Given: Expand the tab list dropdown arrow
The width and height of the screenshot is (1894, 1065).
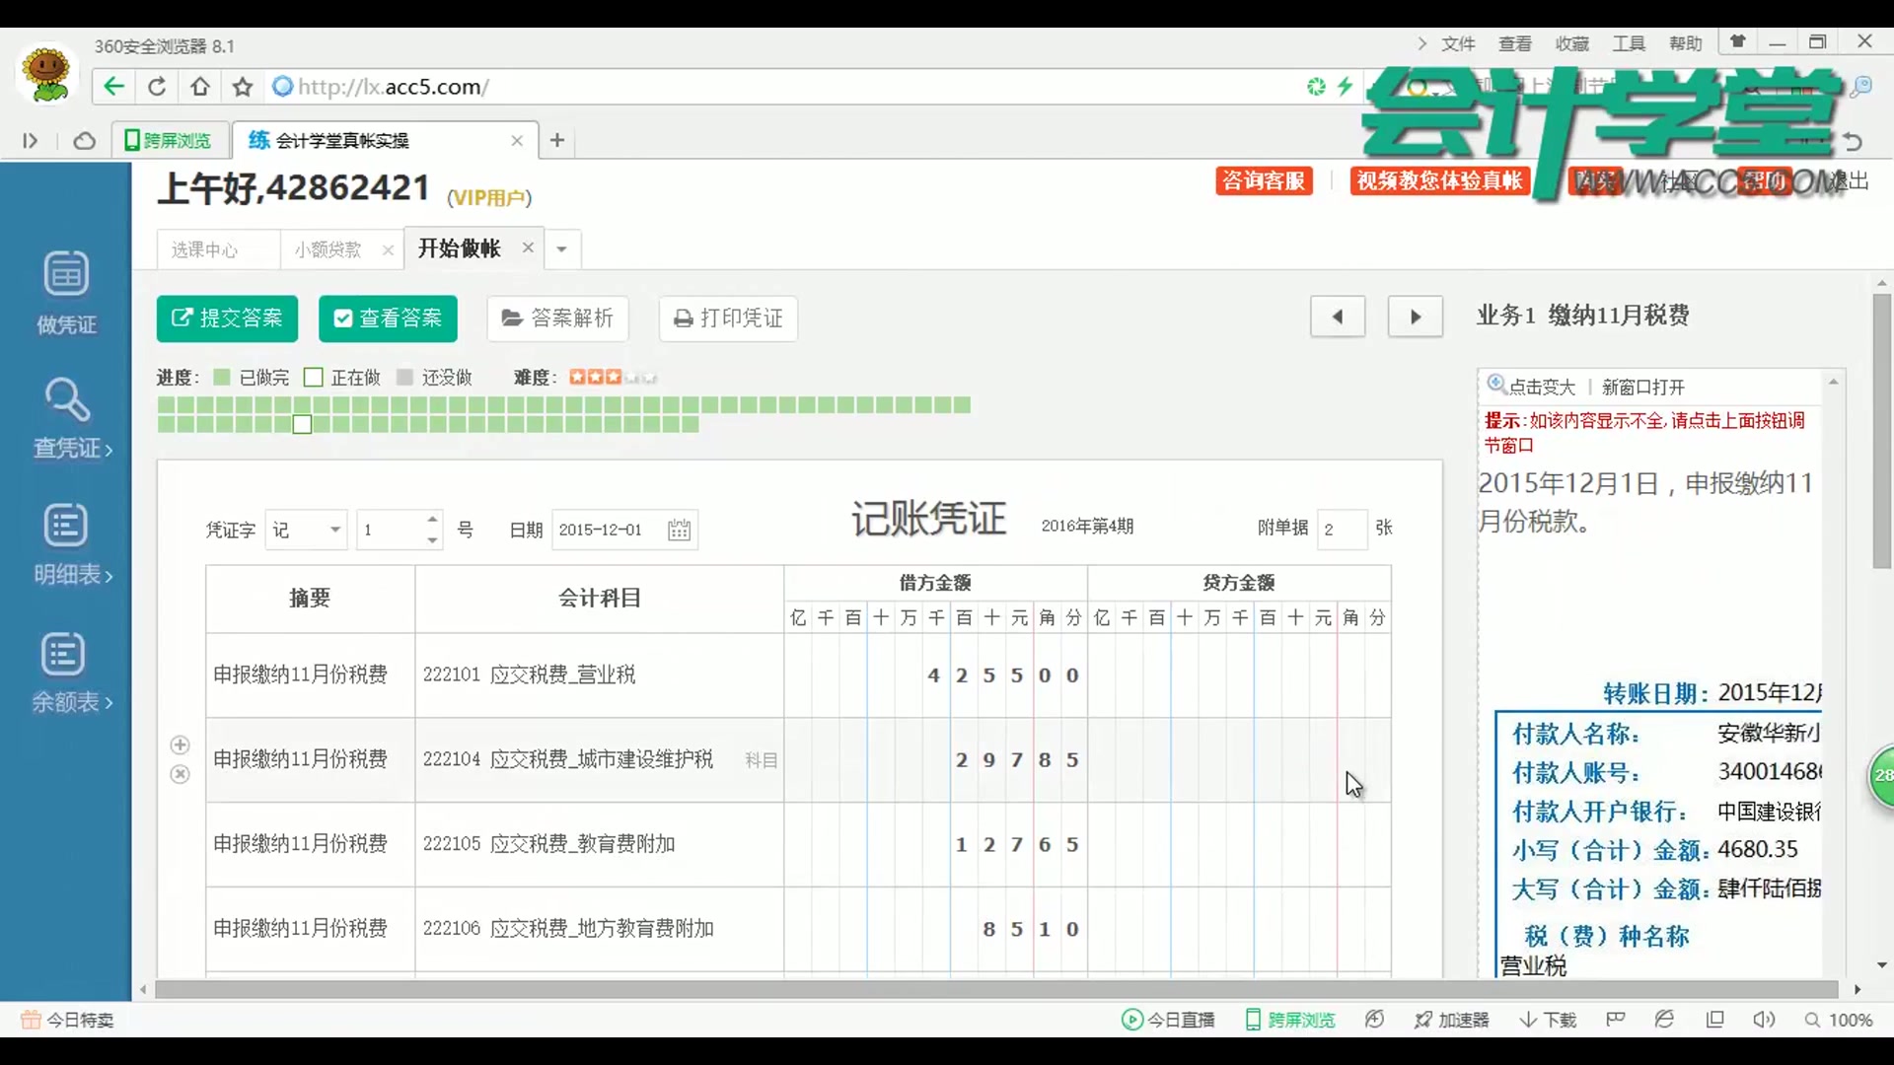Looking at the screenshot, I should click(x=561, y=248).
